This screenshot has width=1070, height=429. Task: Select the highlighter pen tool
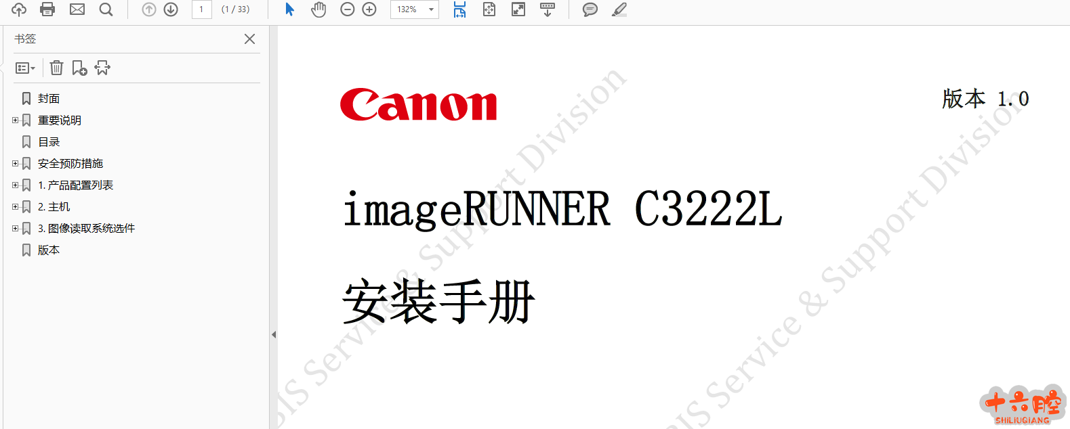click(619, 9)
